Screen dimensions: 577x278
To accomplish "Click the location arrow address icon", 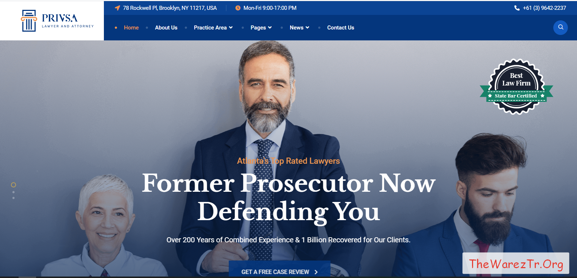I will tap(117, 8).
